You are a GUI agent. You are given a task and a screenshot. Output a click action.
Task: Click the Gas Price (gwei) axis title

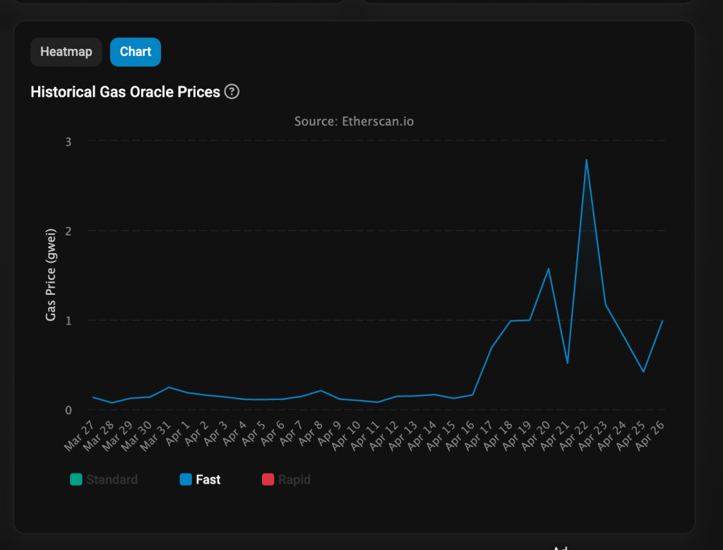tap(51, 275)
